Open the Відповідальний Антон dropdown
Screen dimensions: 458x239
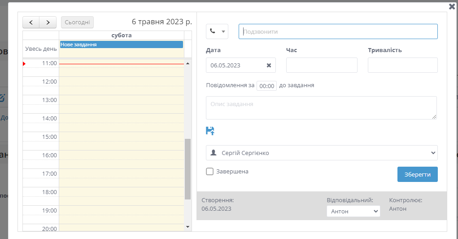coord(353,211)
